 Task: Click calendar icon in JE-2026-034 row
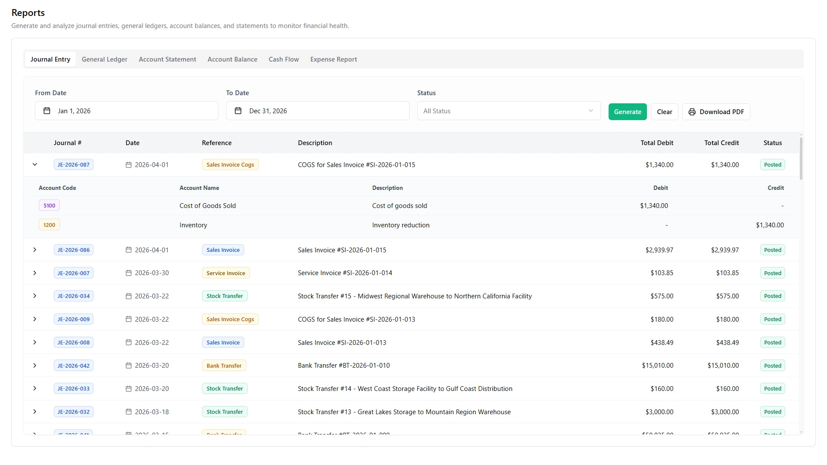128,296
